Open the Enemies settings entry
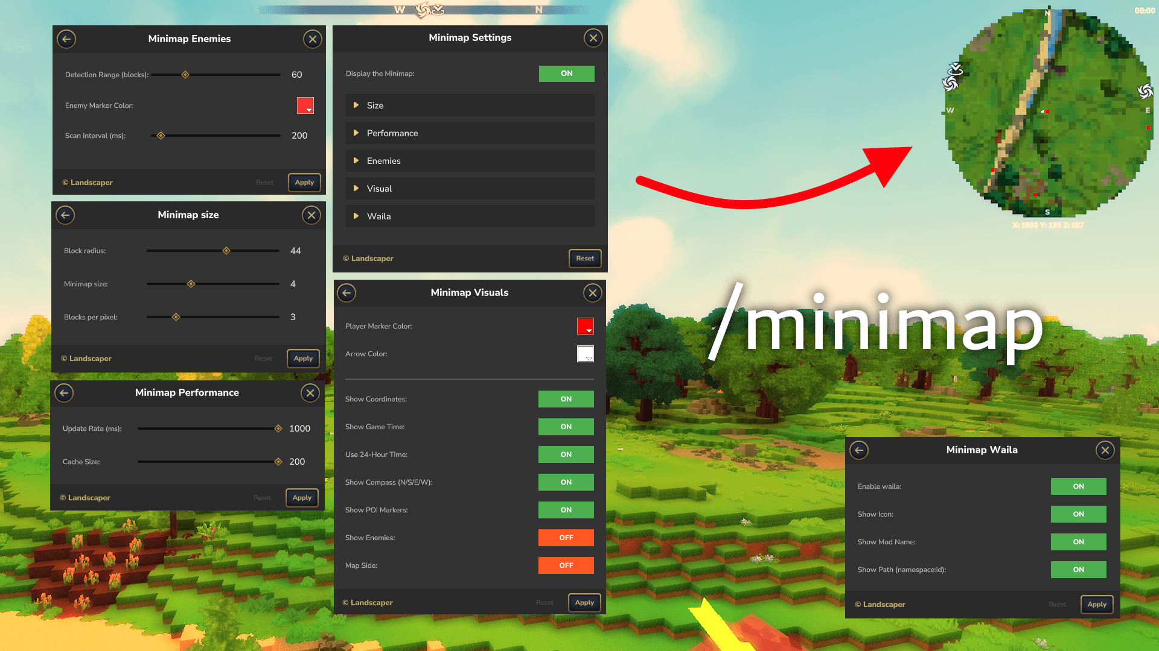The height and width of the screenshot is (651, 1159). (470, 161)
